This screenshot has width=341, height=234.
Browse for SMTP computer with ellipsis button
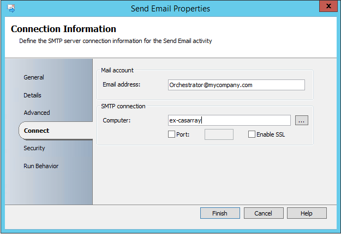pos(302,120)
